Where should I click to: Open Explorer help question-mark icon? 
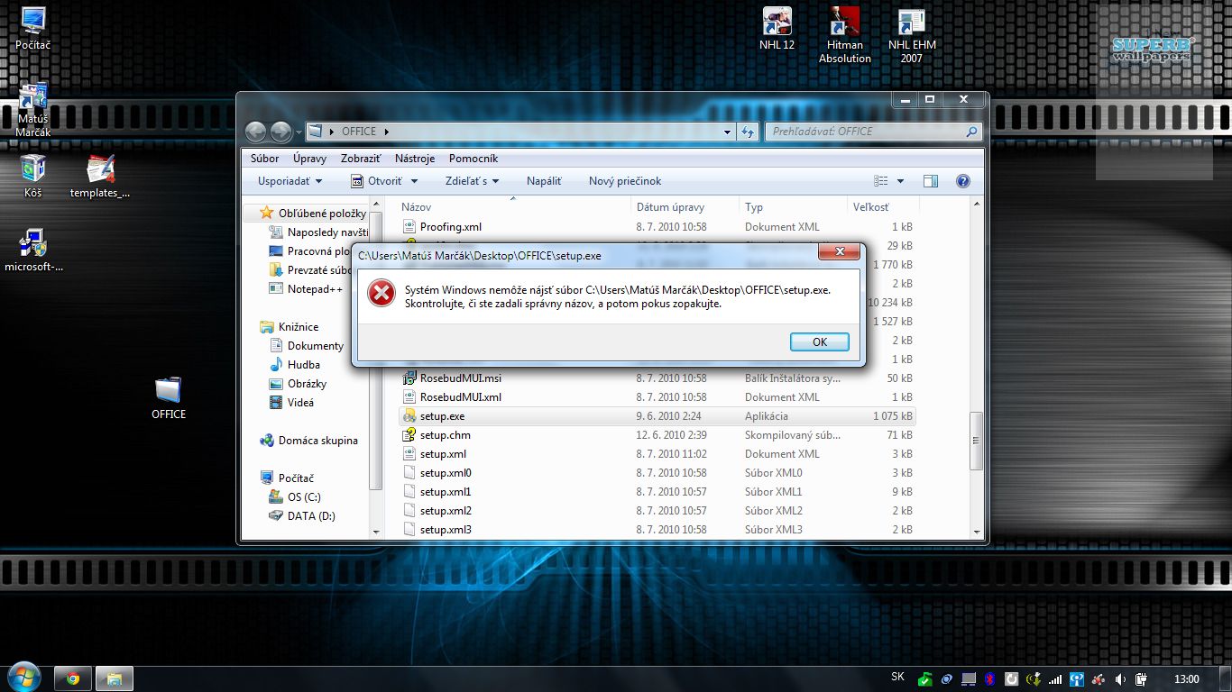962,181
